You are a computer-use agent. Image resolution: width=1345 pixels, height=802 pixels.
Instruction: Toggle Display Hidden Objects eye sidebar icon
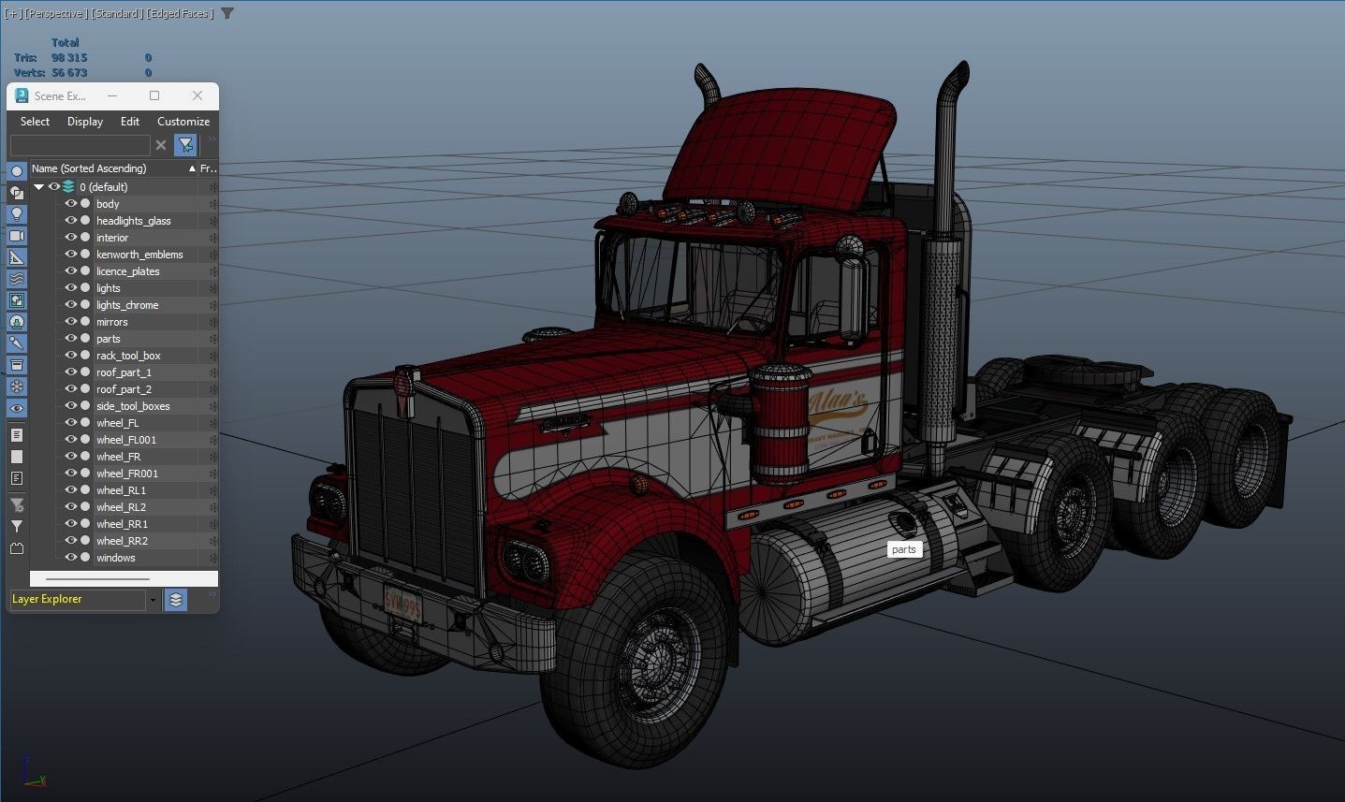(x=17, y=408)
